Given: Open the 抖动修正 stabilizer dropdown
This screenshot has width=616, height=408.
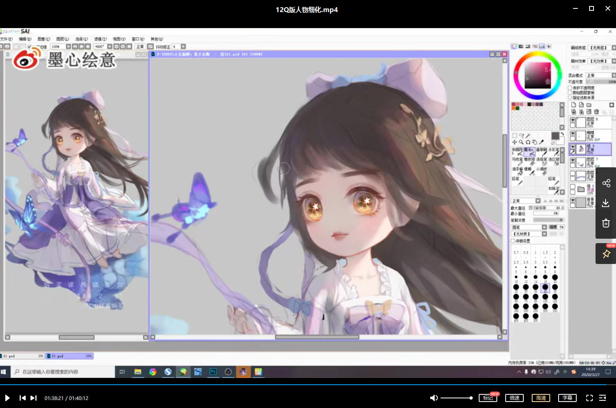Looking at the screenshot, I should coord(183,47).
